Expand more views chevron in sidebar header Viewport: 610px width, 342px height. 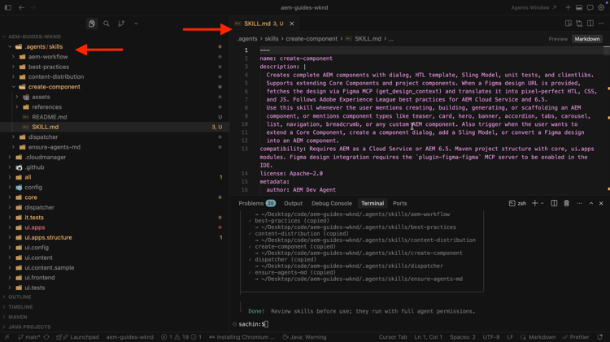pyautogui.click(x=136, y=24)
